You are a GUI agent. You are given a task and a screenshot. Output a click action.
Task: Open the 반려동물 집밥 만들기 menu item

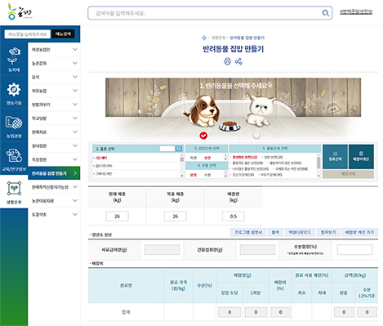pos(54,173)
